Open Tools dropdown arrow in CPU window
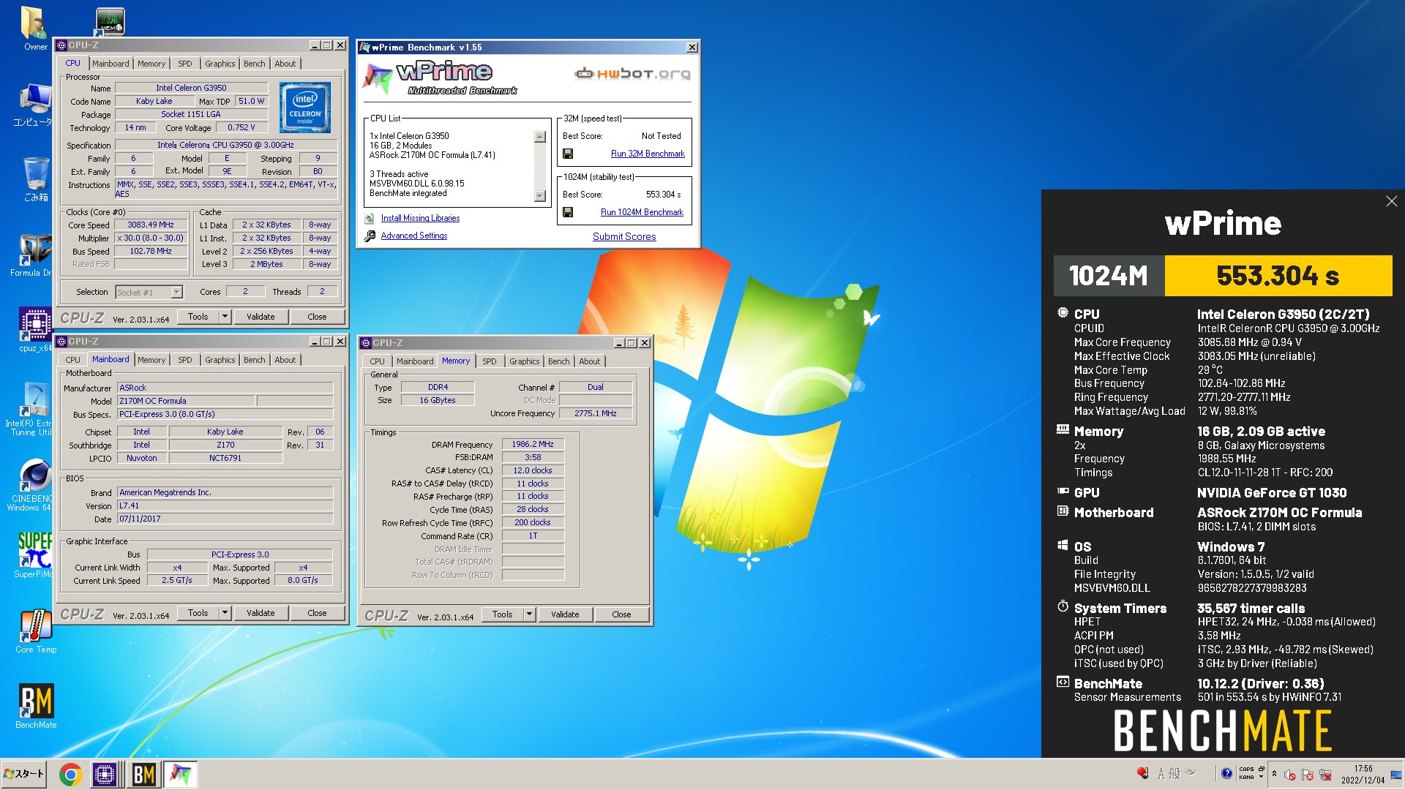 pos(225,317)
